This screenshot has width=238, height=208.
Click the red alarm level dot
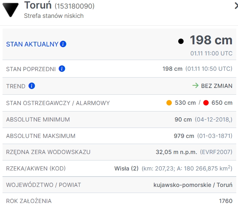pos(206,103)
